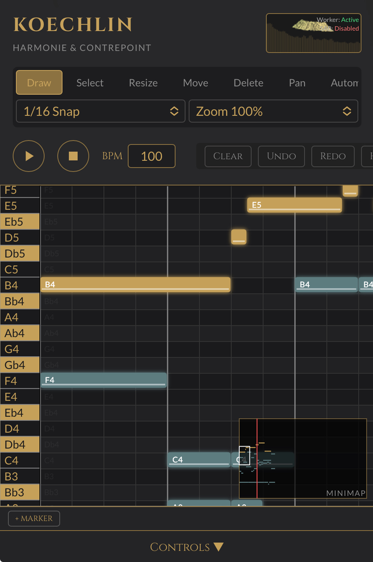Enable the Pan tool
This screenshot has height=562, width=373.
tap(297, 83)
